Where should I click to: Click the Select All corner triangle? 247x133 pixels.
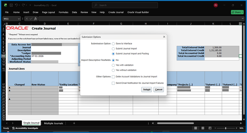4,24
